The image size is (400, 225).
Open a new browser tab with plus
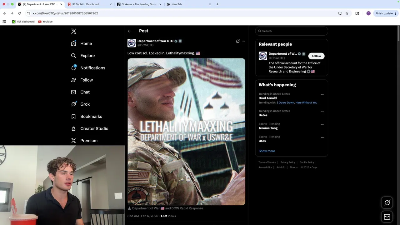[217, 4]
